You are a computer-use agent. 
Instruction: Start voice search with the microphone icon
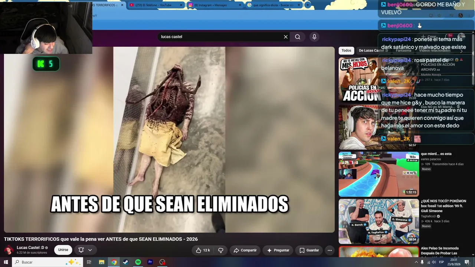[314, 37]
